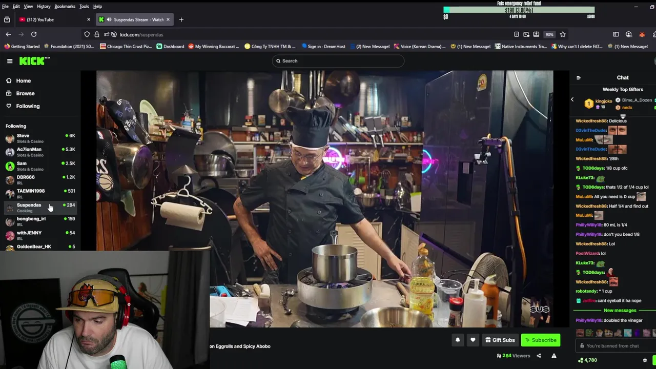
Task: Open the File menu
Action: click(x=5, y=6)
